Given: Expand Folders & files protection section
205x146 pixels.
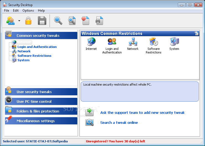Looking at the screenshot, I should pyautogui.click(x=41, y=111).
